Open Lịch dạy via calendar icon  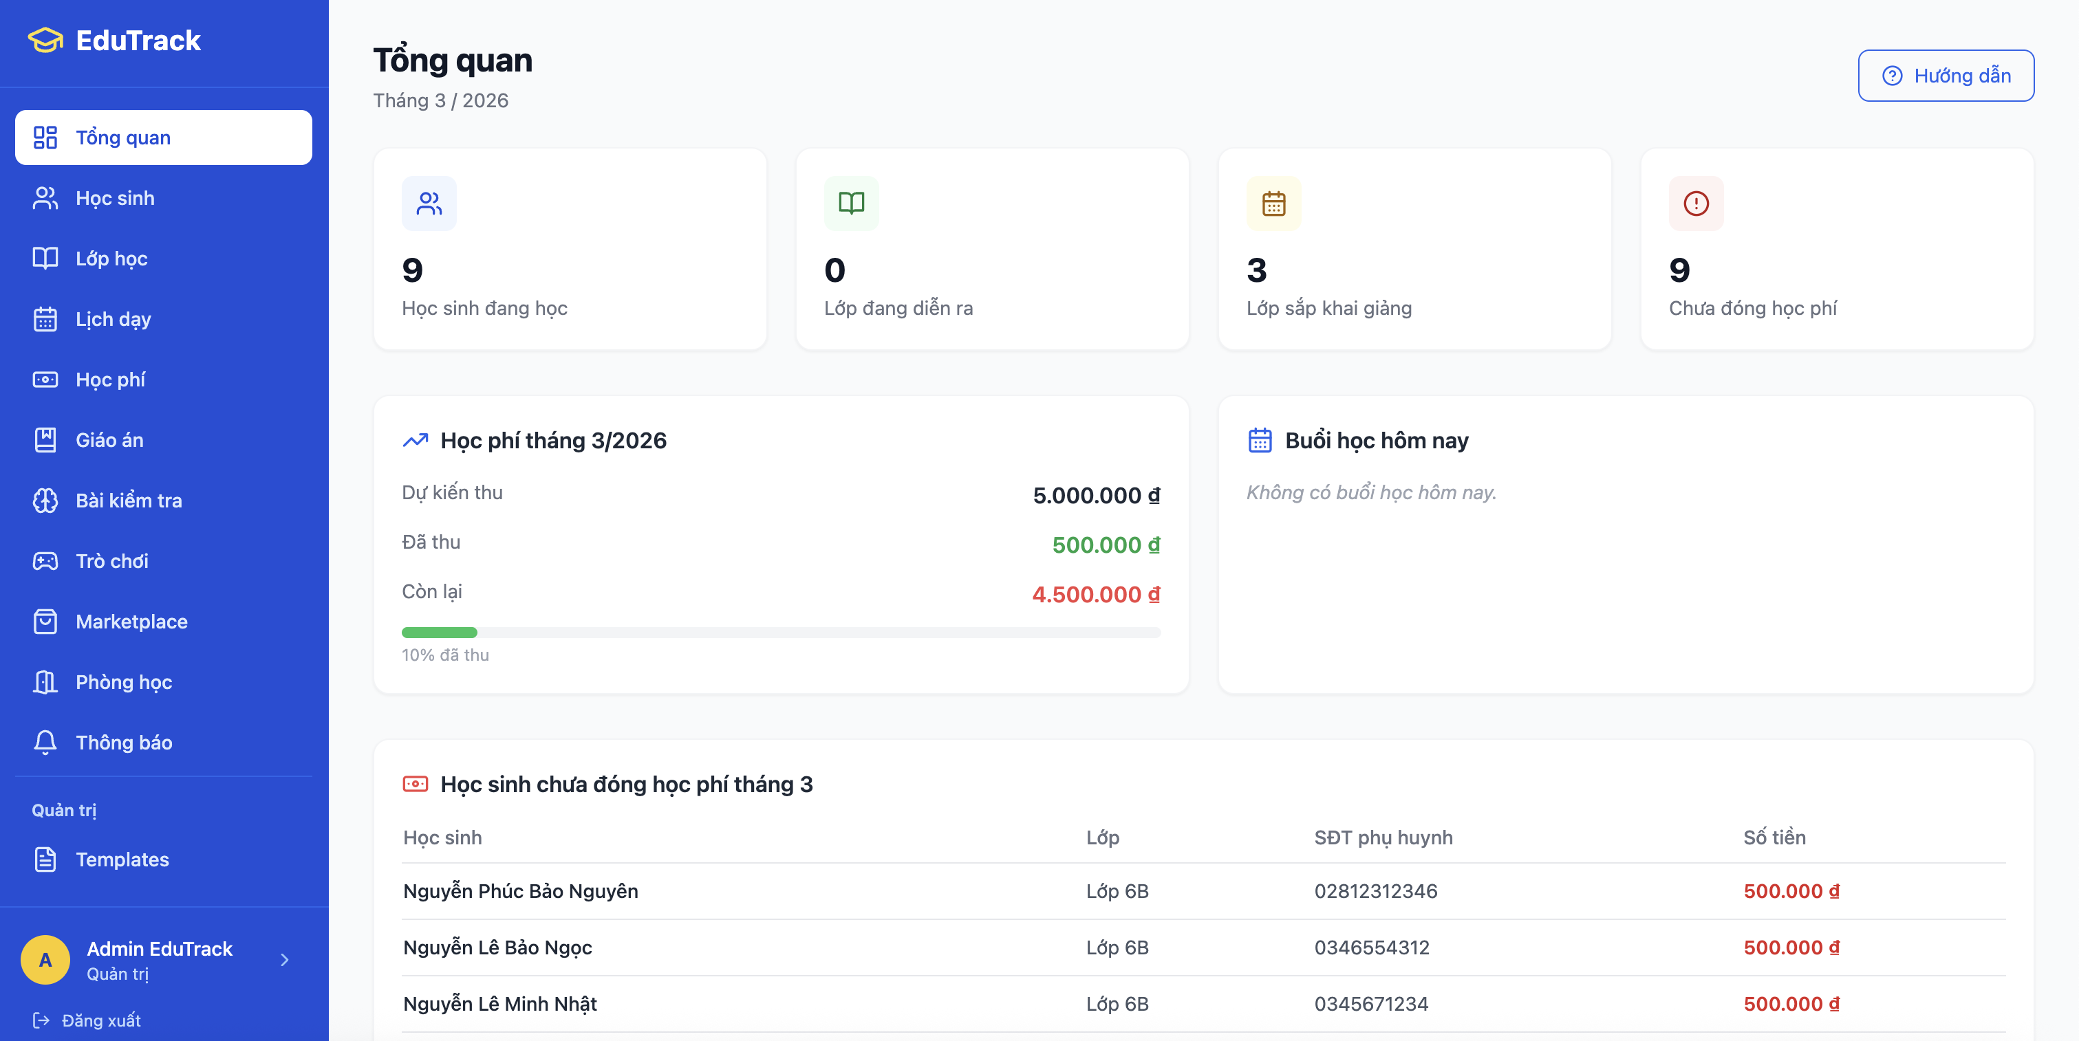coord(45,318)
